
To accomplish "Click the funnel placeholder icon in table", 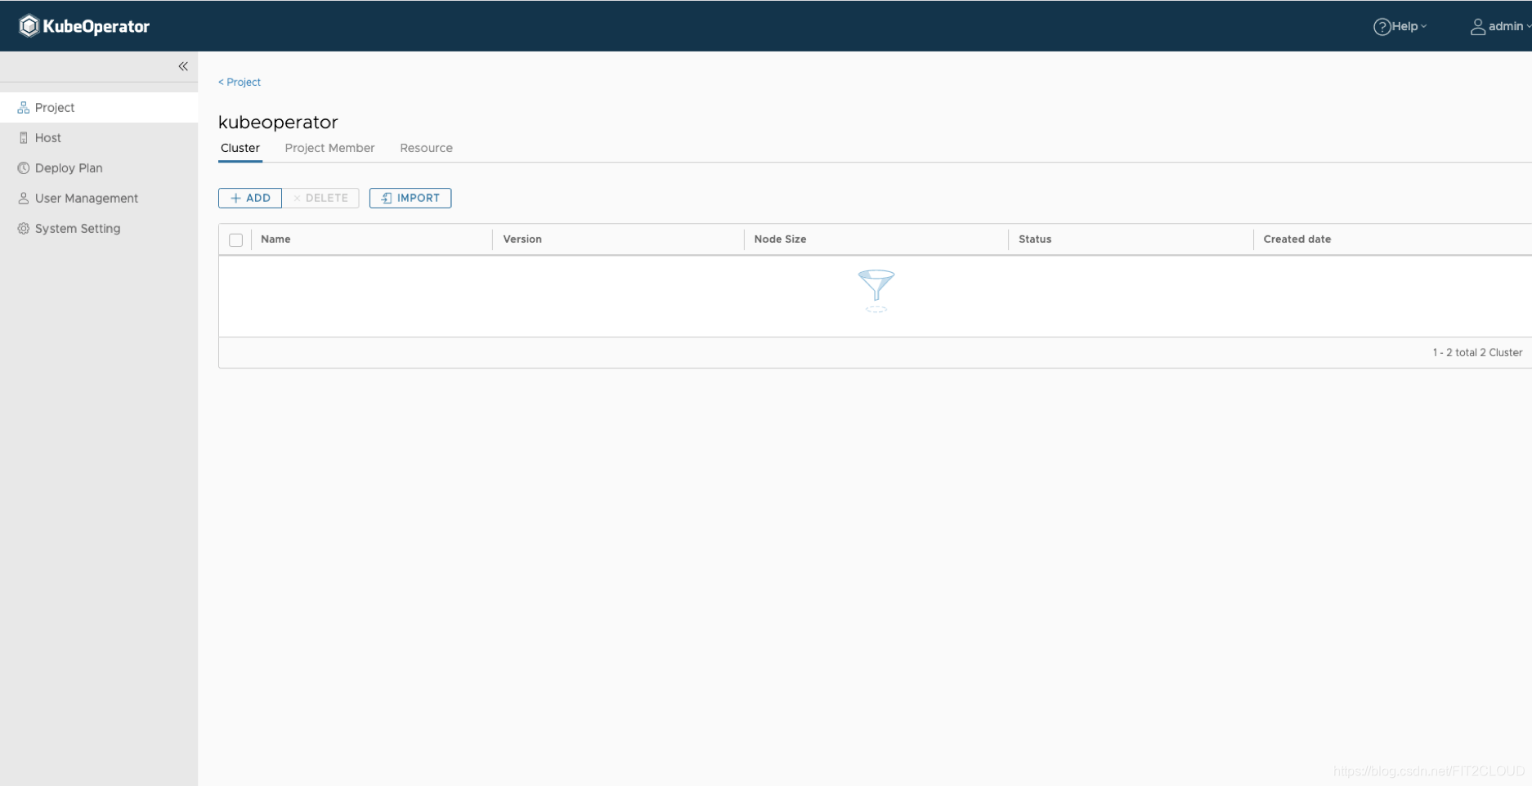I will pyautogui.click(x=876, y=291).
